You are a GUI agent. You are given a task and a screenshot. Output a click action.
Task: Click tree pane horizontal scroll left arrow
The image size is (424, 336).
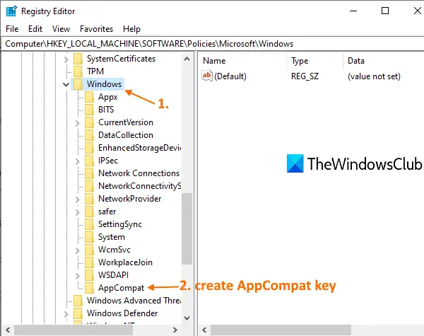point(8,330)
